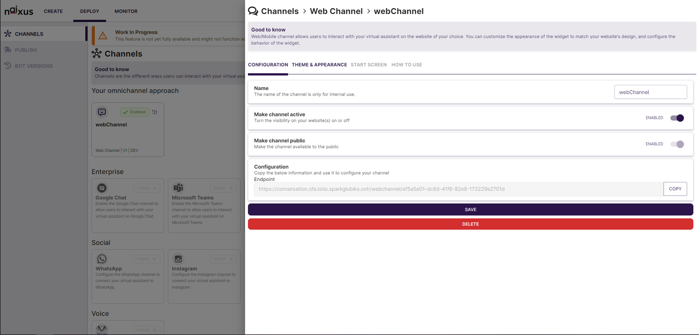Copy the endpoint URL

pyautogui.click(x=675, y=189)
